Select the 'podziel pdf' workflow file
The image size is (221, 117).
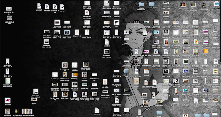point(47,6)
